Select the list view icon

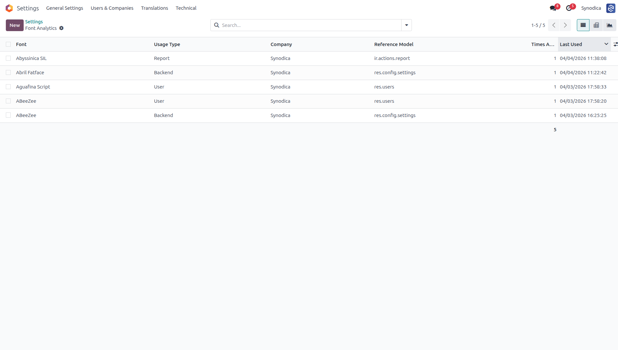pyautogui.click(x=583, y=25)
